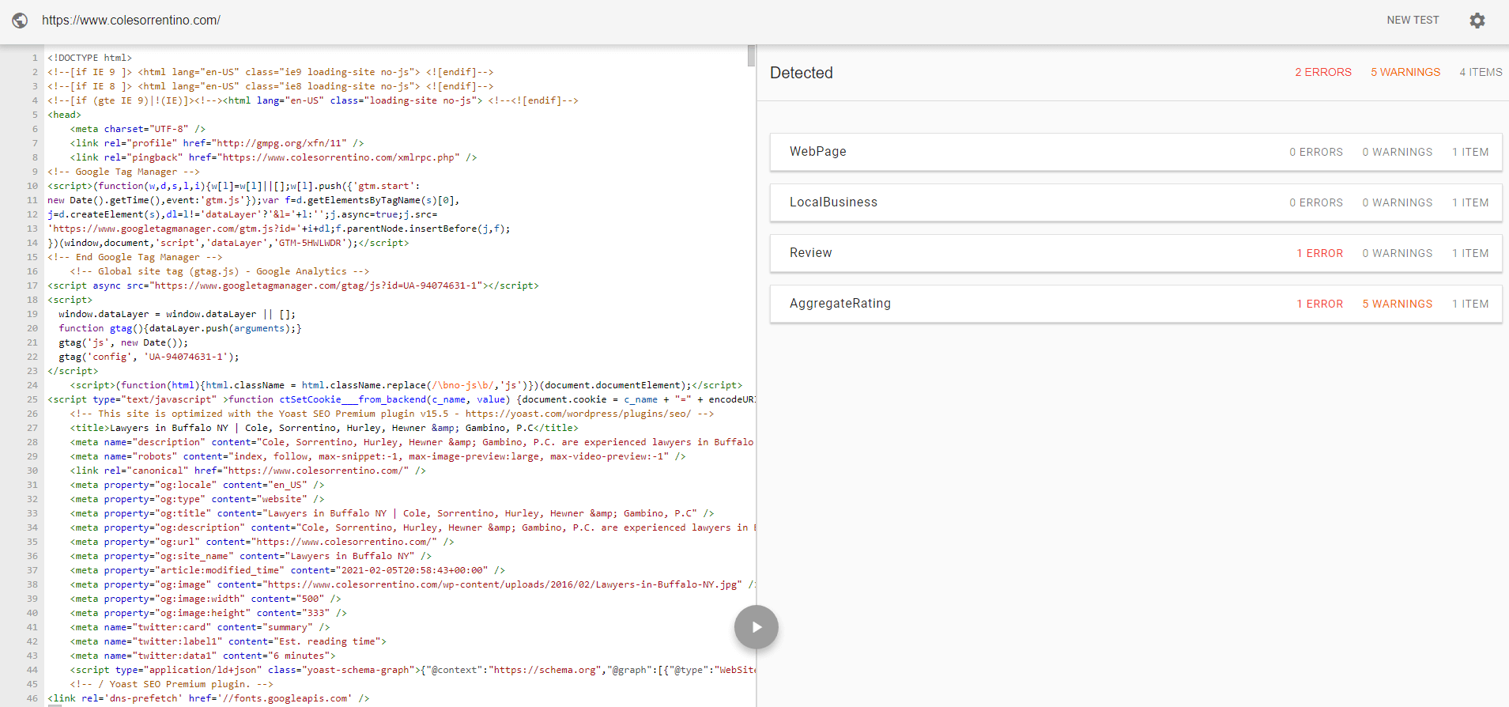Click the robots meta tag line
The image size is (1509, 707).
[378, 456]
